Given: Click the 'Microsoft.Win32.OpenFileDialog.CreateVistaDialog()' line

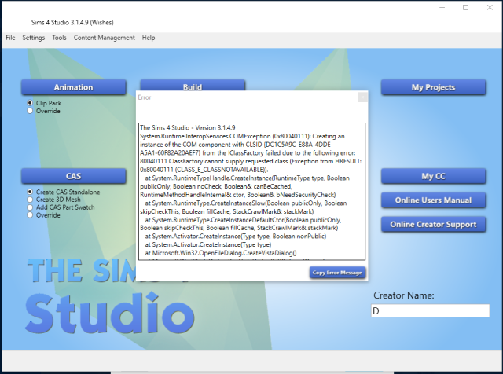Looking at the screenshot, I should click(221, 253).
